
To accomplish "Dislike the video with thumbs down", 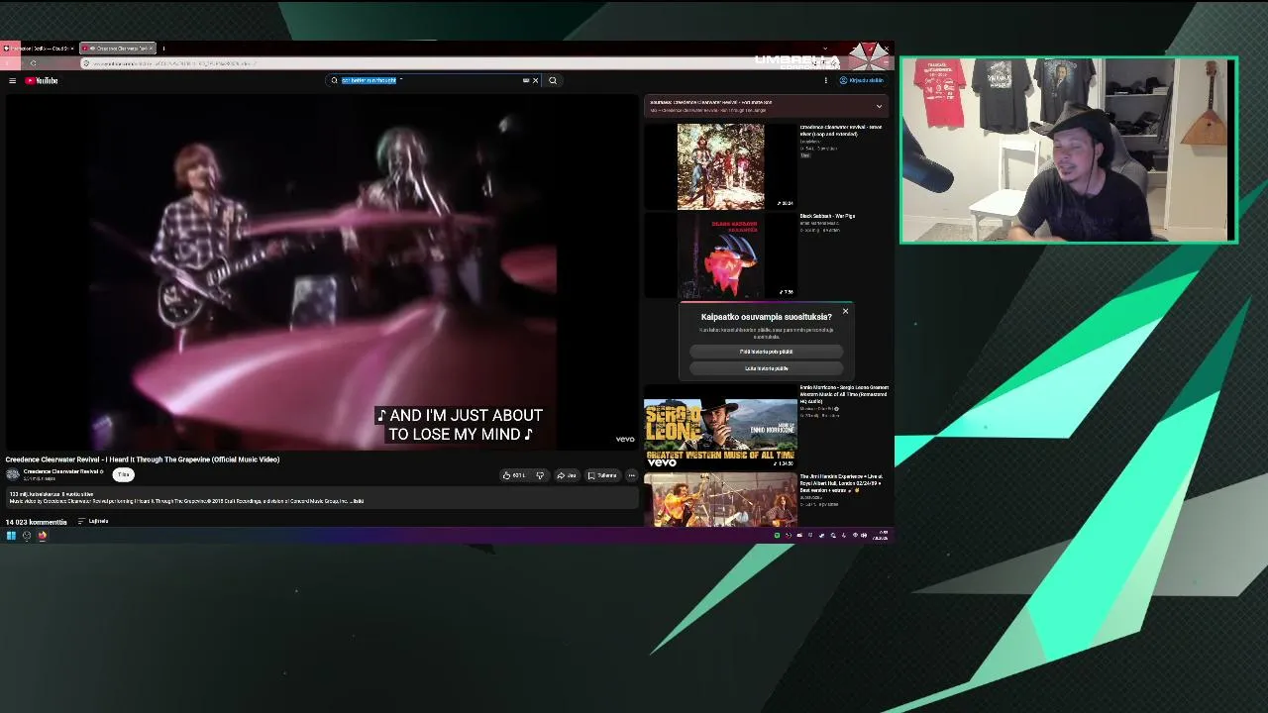I will (540, 475).
